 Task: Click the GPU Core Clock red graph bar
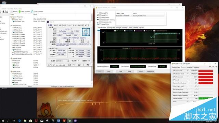206,71
